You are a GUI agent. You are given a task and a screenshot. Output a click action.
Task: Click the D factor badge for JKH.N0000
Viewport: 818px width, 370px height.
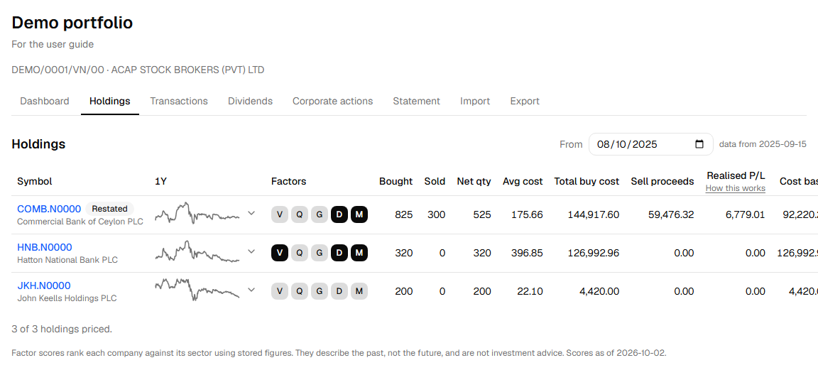coord(339,291)
